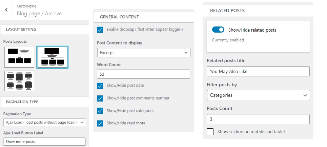The width and height of the screenshot is (327, 147).
Task: Click the Related posts title field
Action: click(x=258, y=71)
